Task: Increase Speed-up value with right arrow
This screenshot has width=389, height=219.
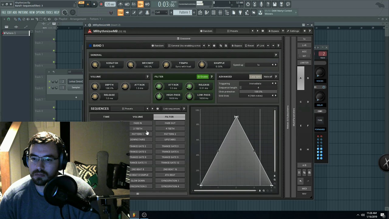Action: tap(276, 65)
